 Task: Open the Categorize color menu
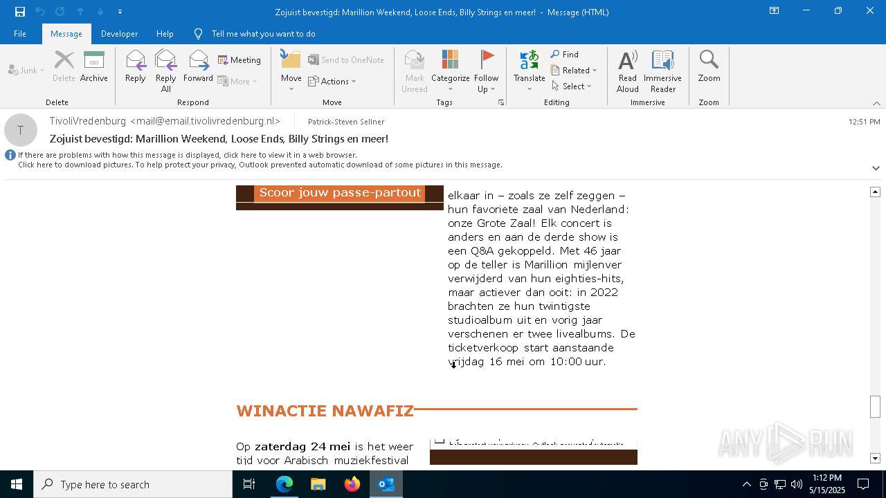coord(451,71)
